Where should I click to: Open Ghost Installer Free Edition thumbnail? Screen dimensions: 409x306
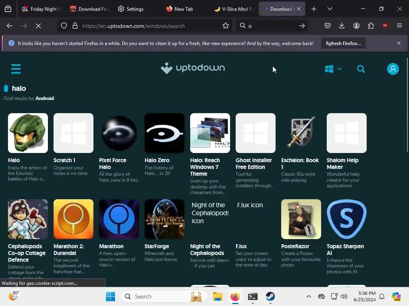255,133
